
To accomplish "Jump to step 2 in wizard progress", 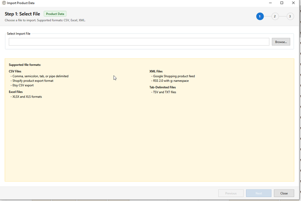I will pos(275,17).
